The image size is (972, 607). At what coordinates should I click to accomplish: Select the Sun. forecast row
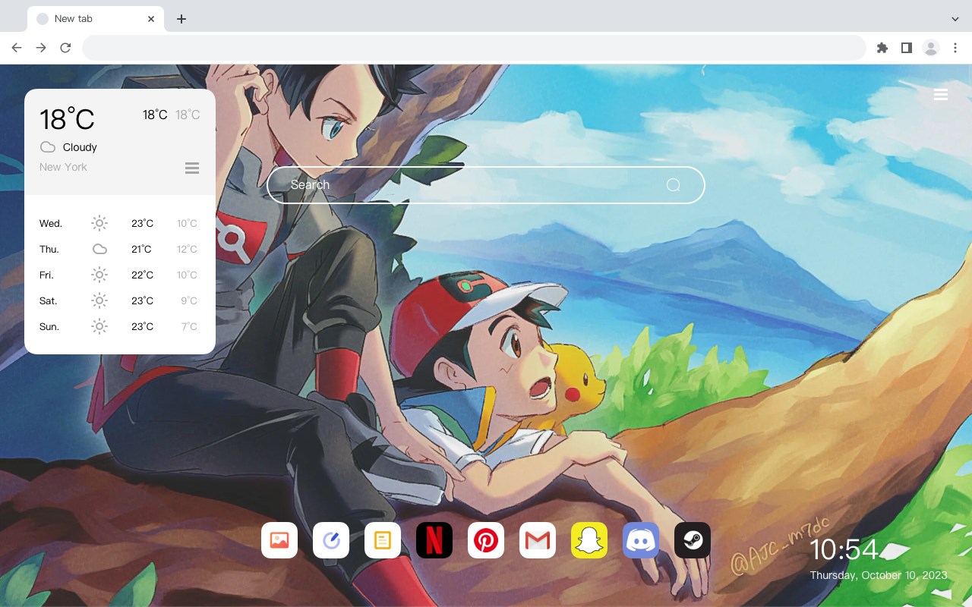[119, 326]
